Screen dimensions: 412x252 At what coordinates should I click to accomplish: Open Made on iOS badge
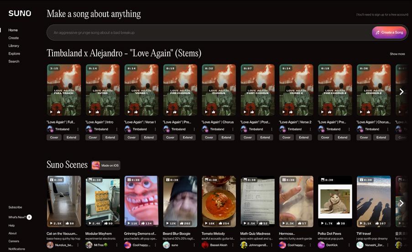106,165
